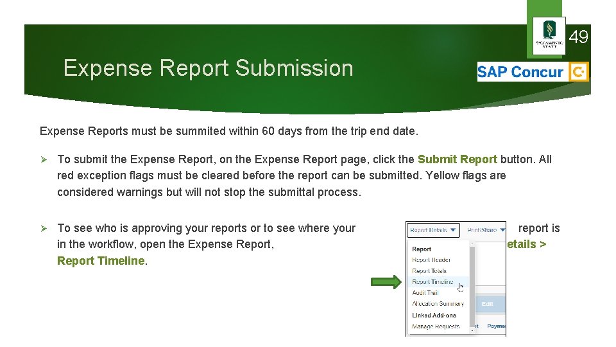This screenshot has height=347, width=616.
Task: Click the scroll-down arrow of the menu scrollbar
Action: coord(472,331)
